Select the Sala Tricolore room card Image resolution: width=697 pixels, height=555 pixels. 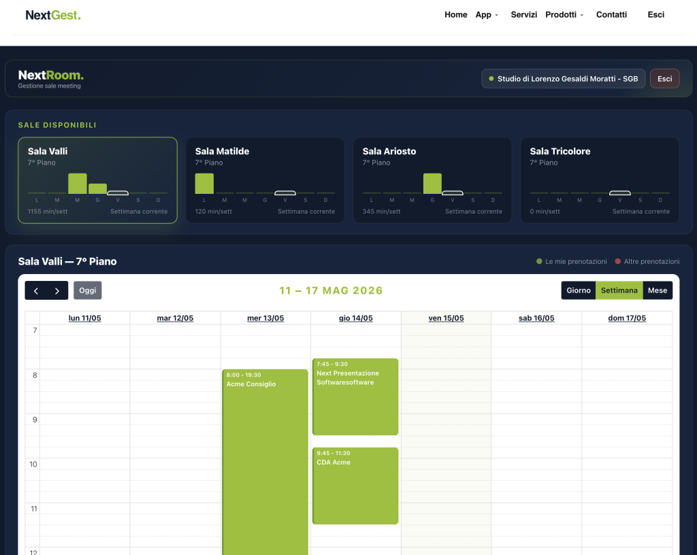(600, 180)
